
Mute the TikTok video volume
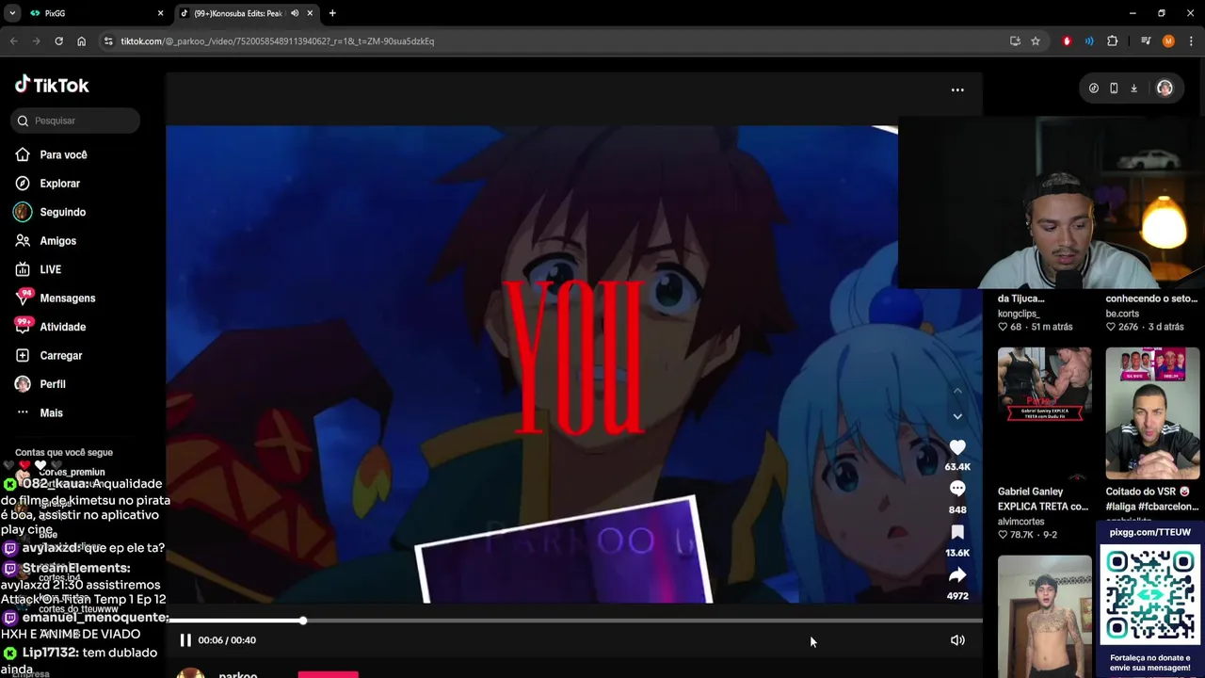(957, 640)
